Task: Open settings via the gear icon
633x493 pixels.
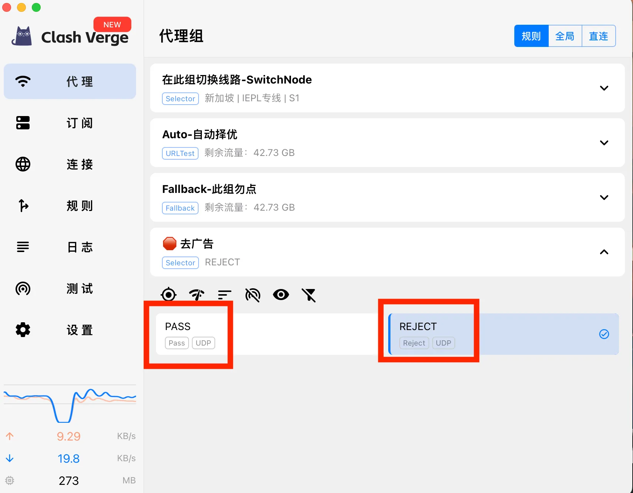Action: [x=23, y=330]
